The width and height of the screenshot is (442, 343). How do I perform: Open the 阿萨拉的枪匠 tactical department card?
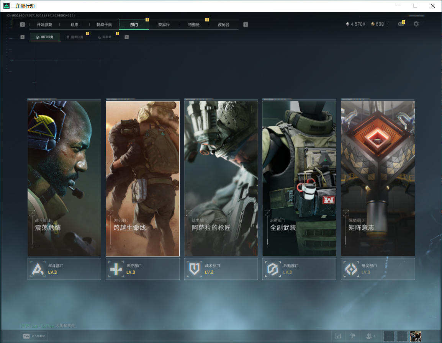[221, 178]
